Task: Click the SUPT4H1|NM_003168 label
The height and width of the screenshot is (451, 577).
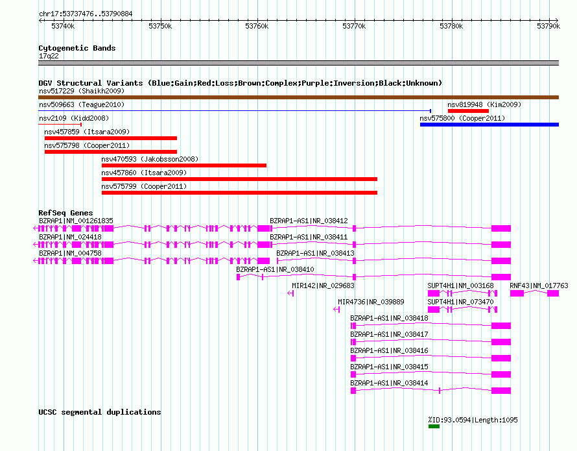Action: (460, 286)
